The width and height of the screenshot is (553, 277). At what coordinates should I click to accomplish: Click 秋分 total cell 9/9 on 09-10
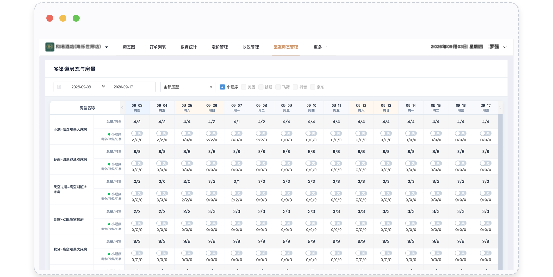pos(311,241)
